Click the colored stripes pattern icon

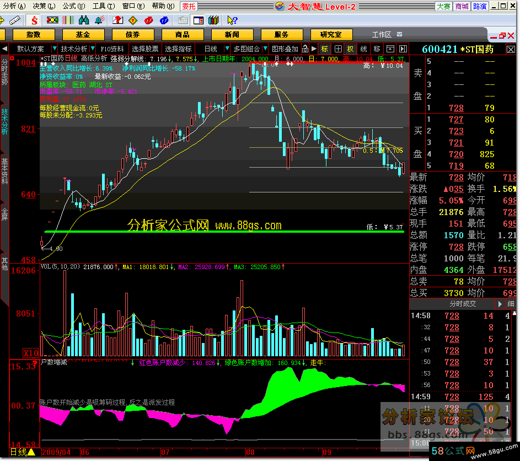pos(68,20)
